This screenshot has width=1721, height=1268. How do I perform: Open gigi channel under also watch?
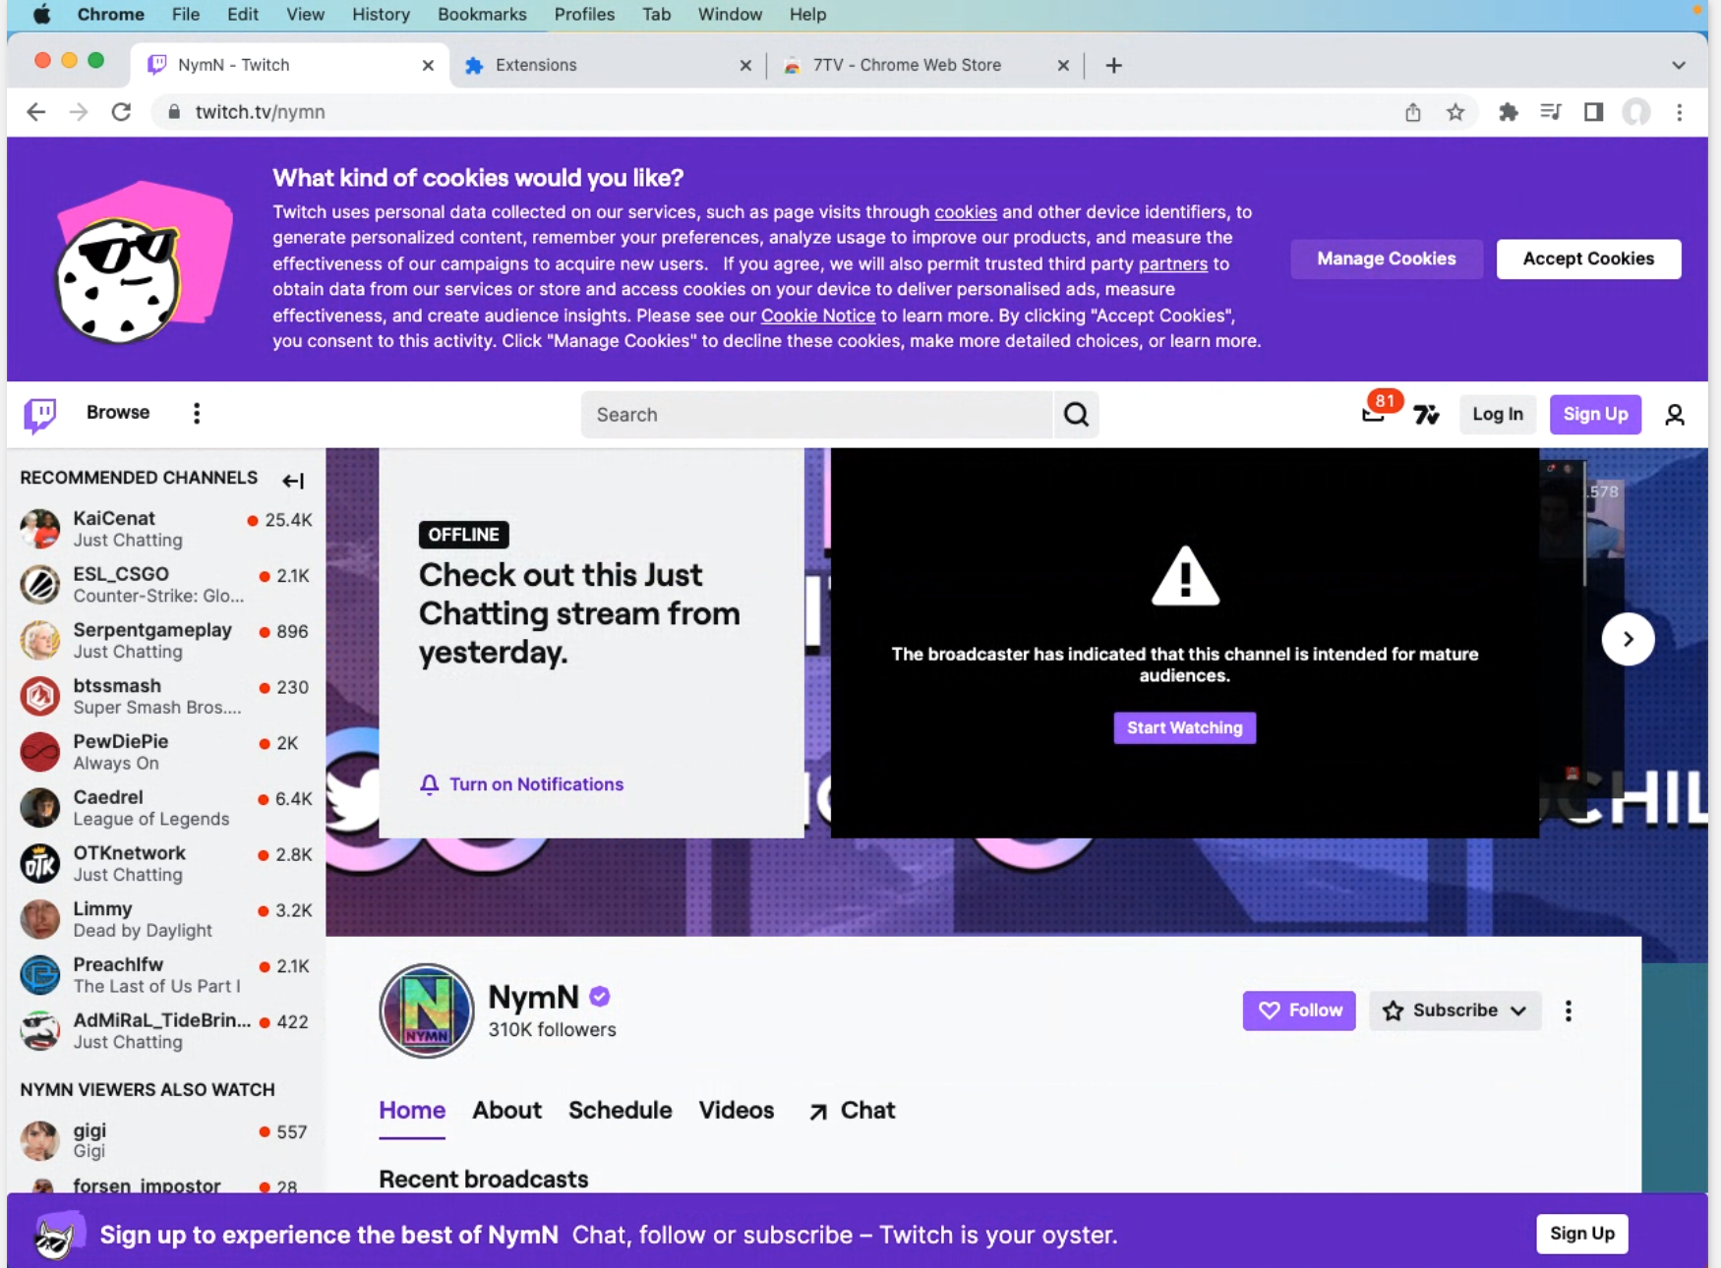click(x=165, y=1140)
